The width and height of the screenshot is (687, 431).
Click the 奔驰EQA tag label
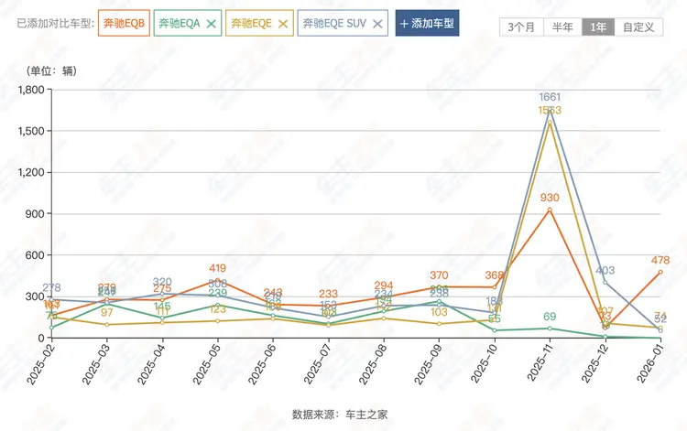point(180,24)
